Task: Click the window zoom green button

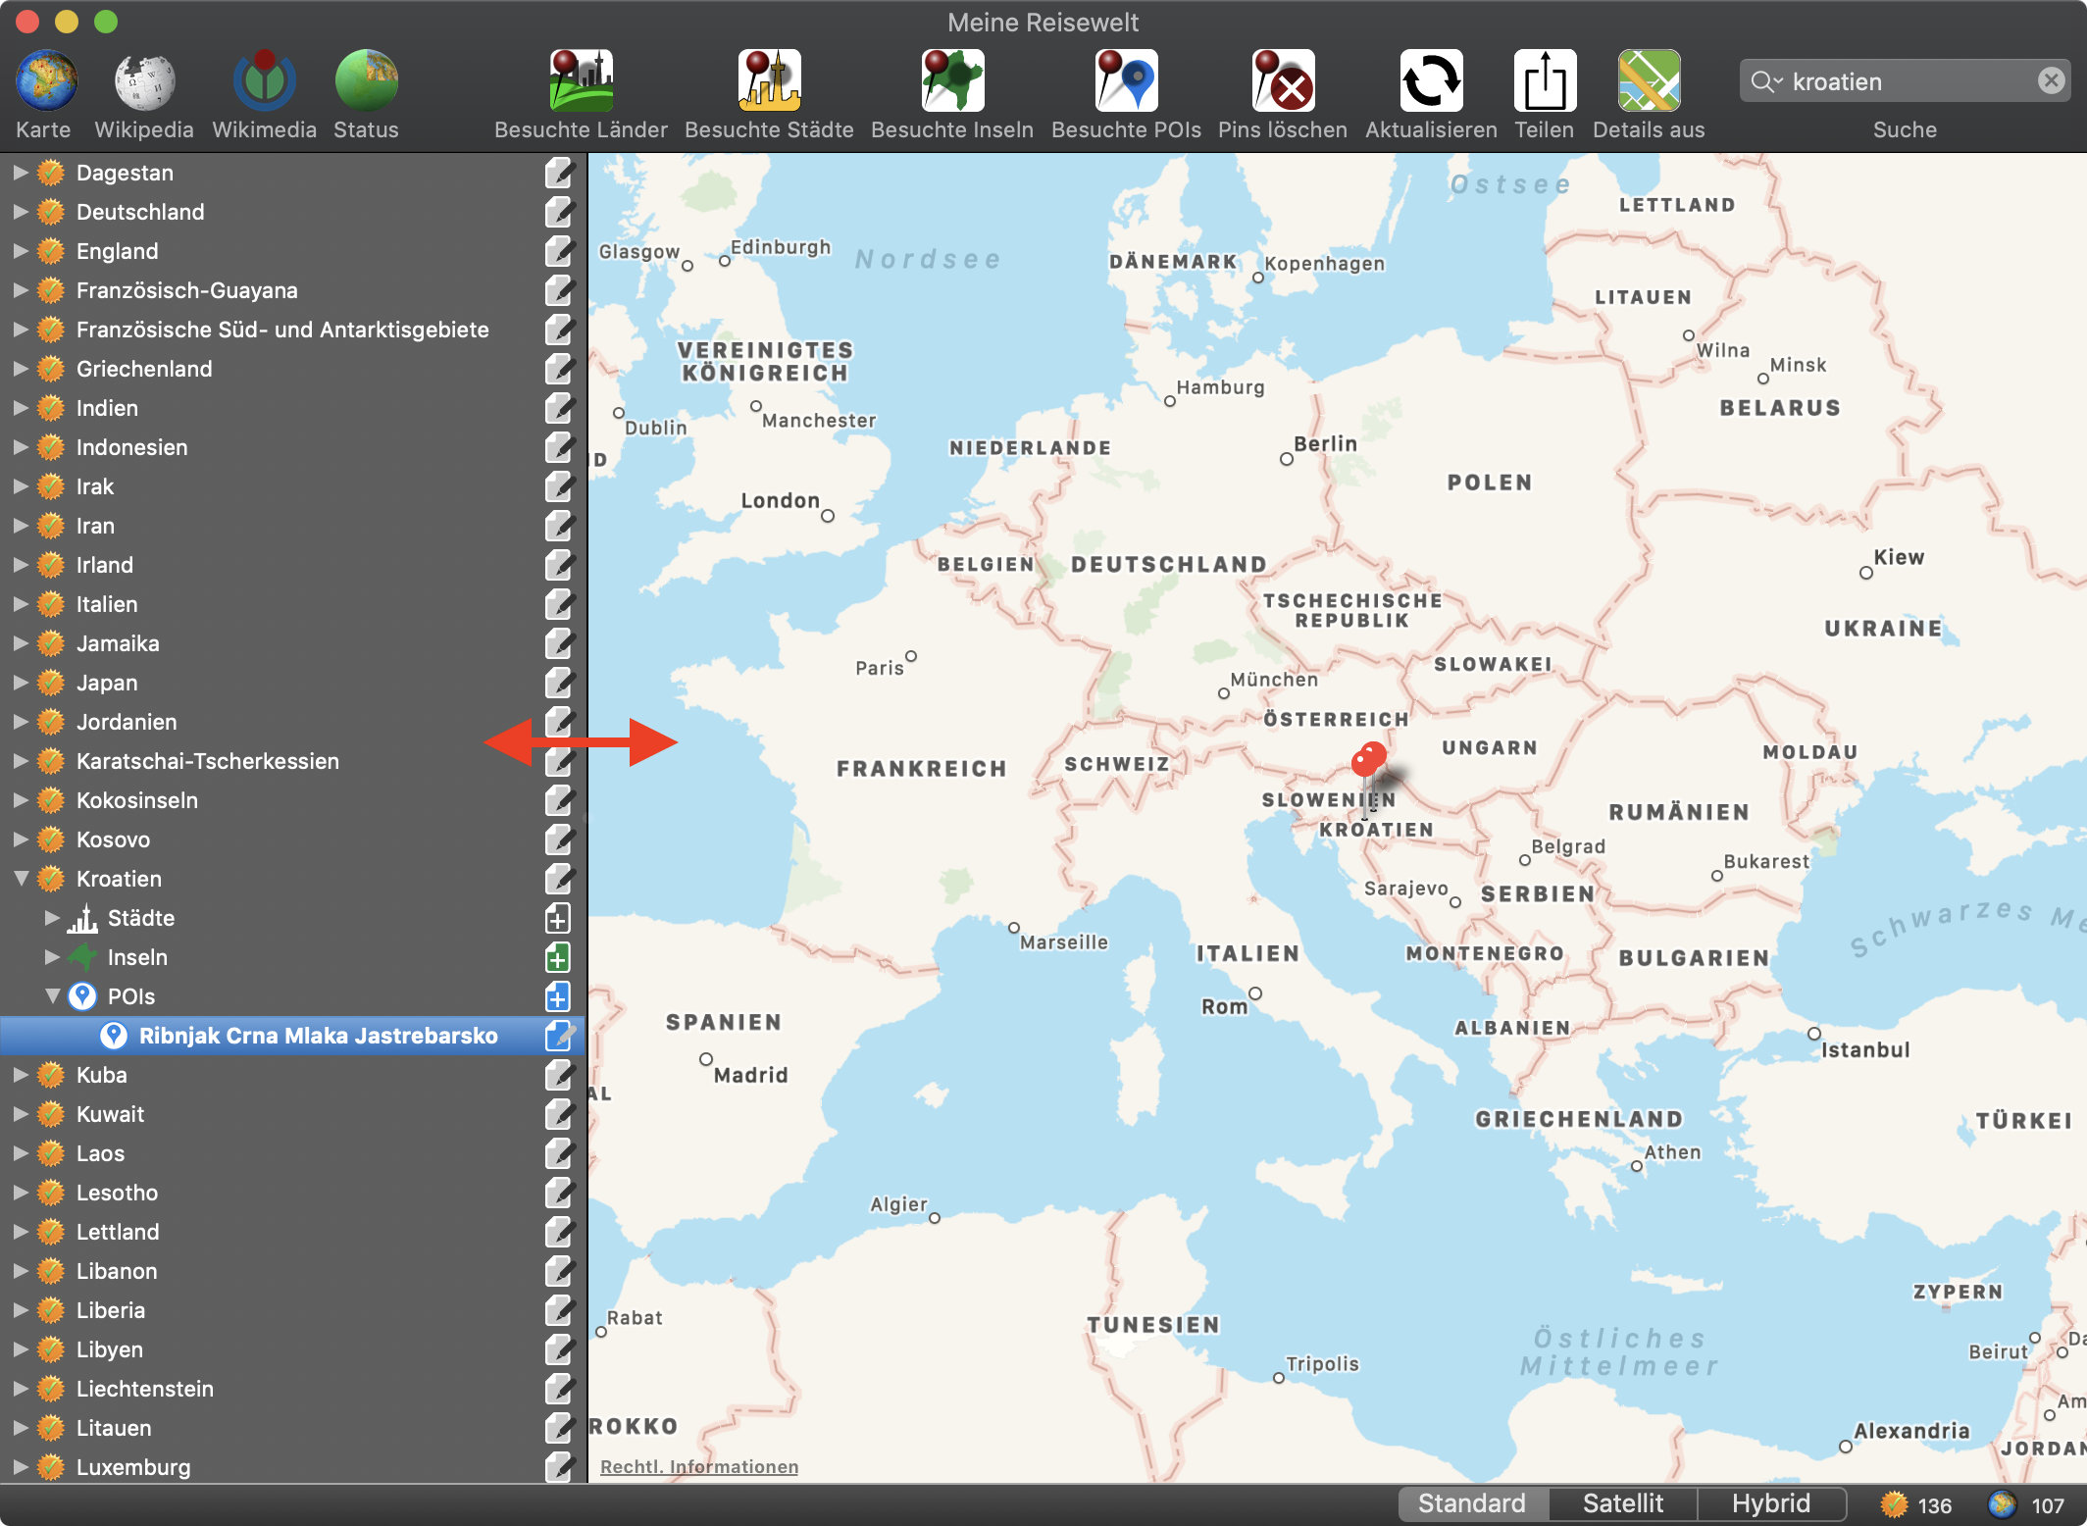Action: pyautogui.click(x=106, y=22)
